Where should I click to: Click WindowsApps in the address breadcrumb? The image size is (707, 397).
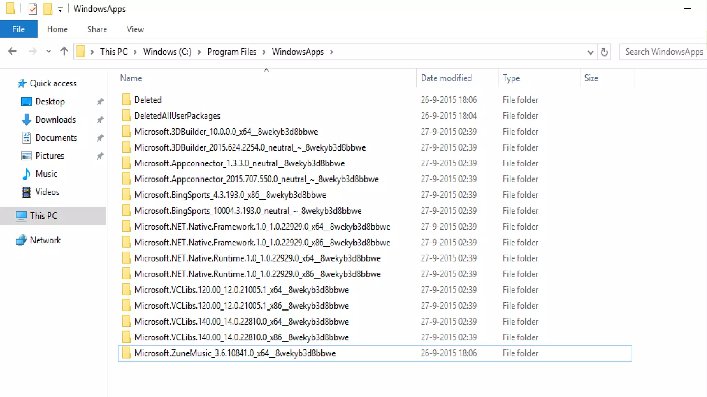[x=298, y=52]
